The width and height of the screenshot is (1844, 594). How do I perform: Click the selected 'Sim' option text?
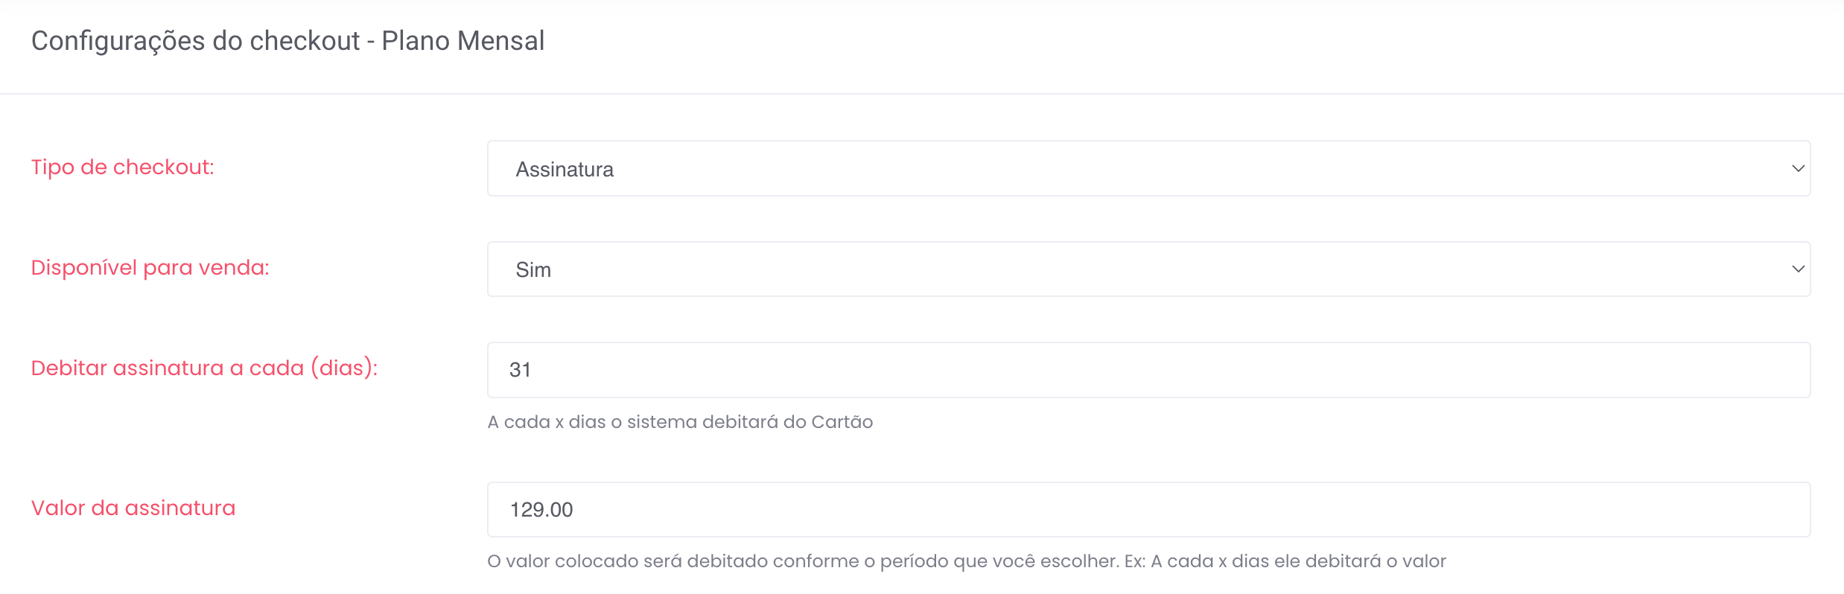click(x=533, y=270)
